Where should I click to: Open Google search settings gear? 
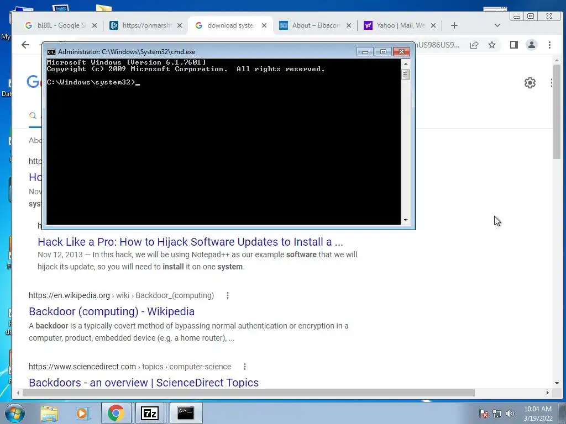coord(530,83)
